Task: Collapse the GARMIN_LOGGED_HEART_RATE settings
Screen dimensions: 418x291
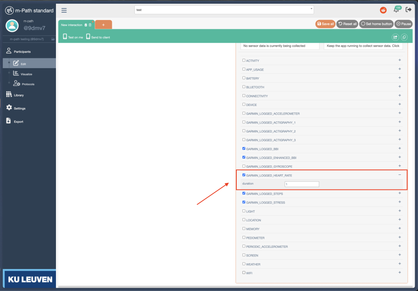Action: click(x=400, y=175)
